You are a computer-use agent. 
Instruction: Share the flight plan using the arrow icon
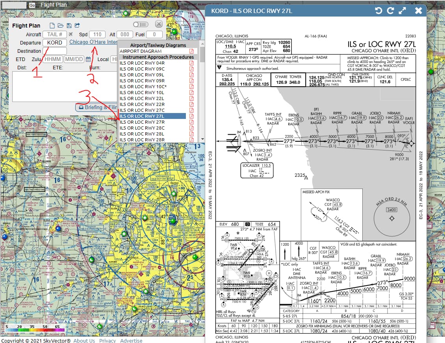pos(77,26)
